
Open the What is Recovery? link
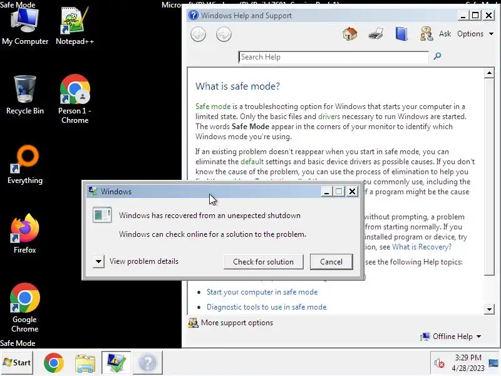pos(421,247)
